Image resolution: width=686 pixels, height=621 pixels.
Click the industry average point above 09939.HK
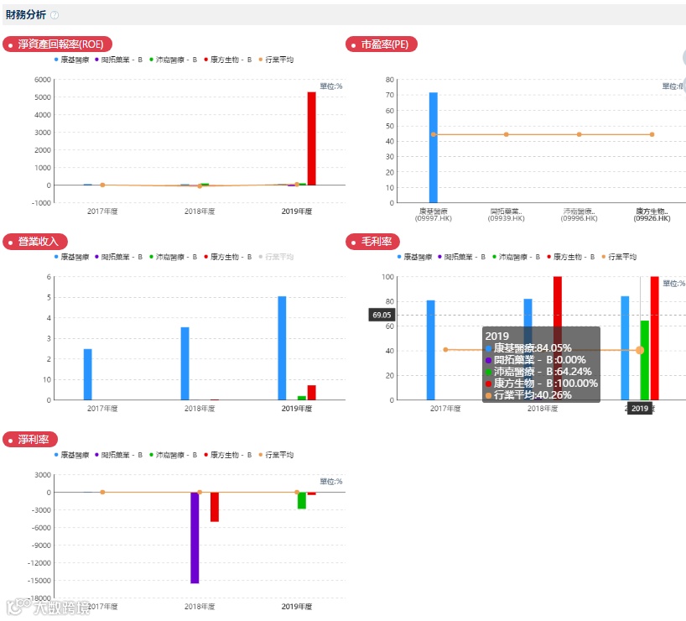pyautogui.click(x=507, y=135)
